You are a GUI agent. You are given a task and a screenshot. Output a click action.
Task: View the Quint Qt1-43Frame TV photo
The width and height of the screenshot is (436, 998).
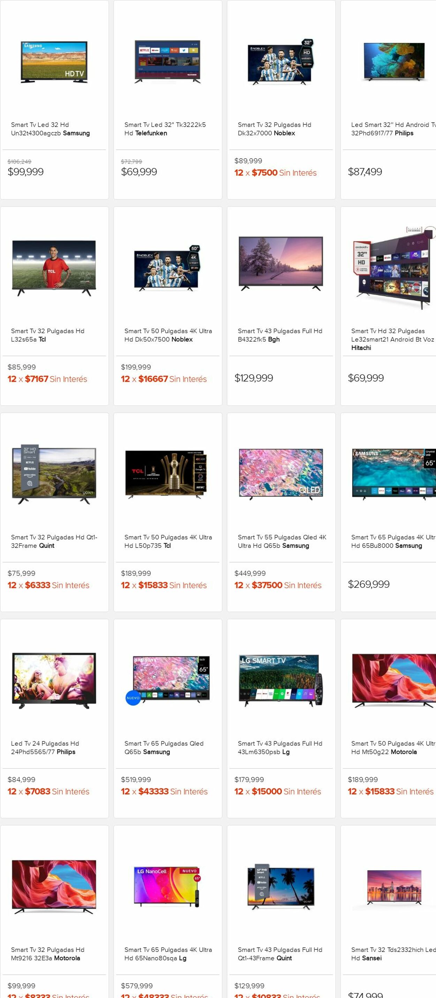(x=281, y=887)
